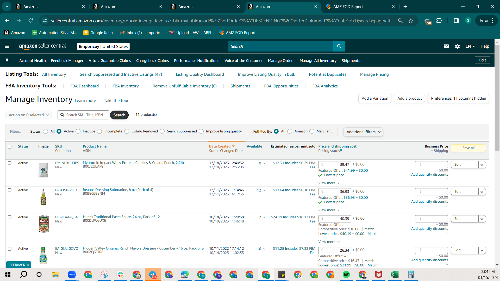Screen dimensions: 500x281
Task: Open the messages envelope icon
Action: (446, 46)
